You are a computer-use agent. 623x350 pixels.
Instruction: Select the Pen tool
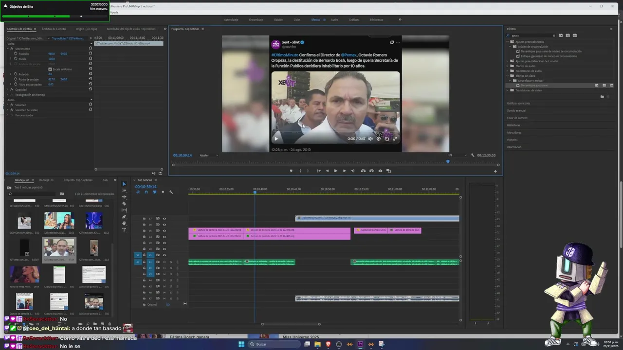(124, 217)
